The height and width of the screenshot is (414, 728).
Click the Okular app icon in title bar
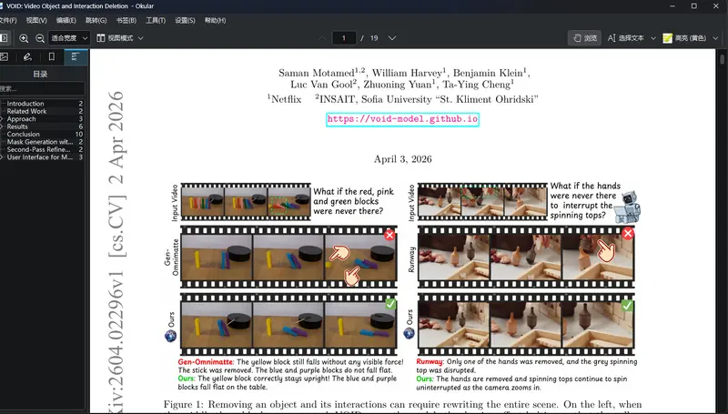point(2,6)
